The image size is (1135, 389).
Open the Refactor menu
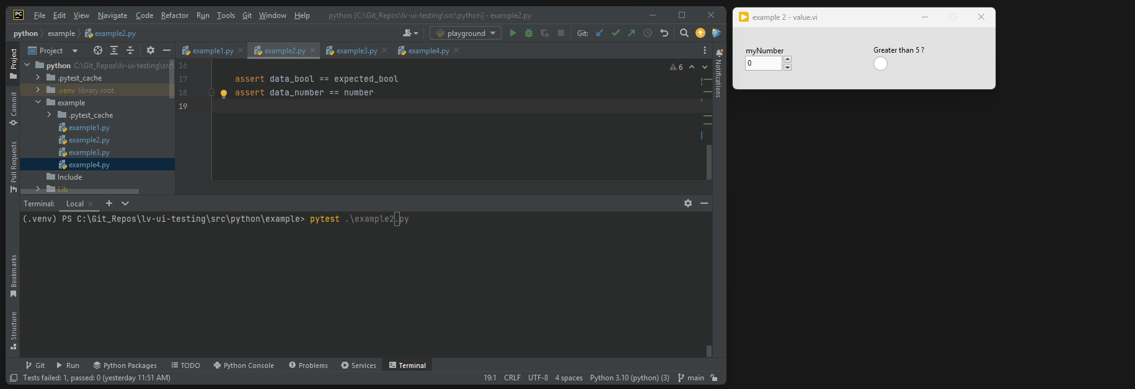(175, 15)
